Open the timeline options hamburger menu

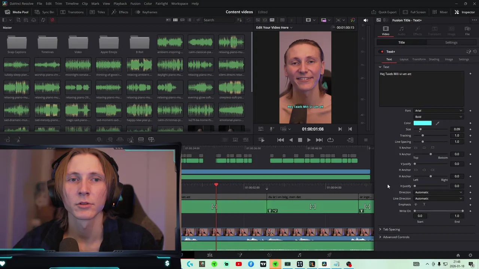[366, 140]
